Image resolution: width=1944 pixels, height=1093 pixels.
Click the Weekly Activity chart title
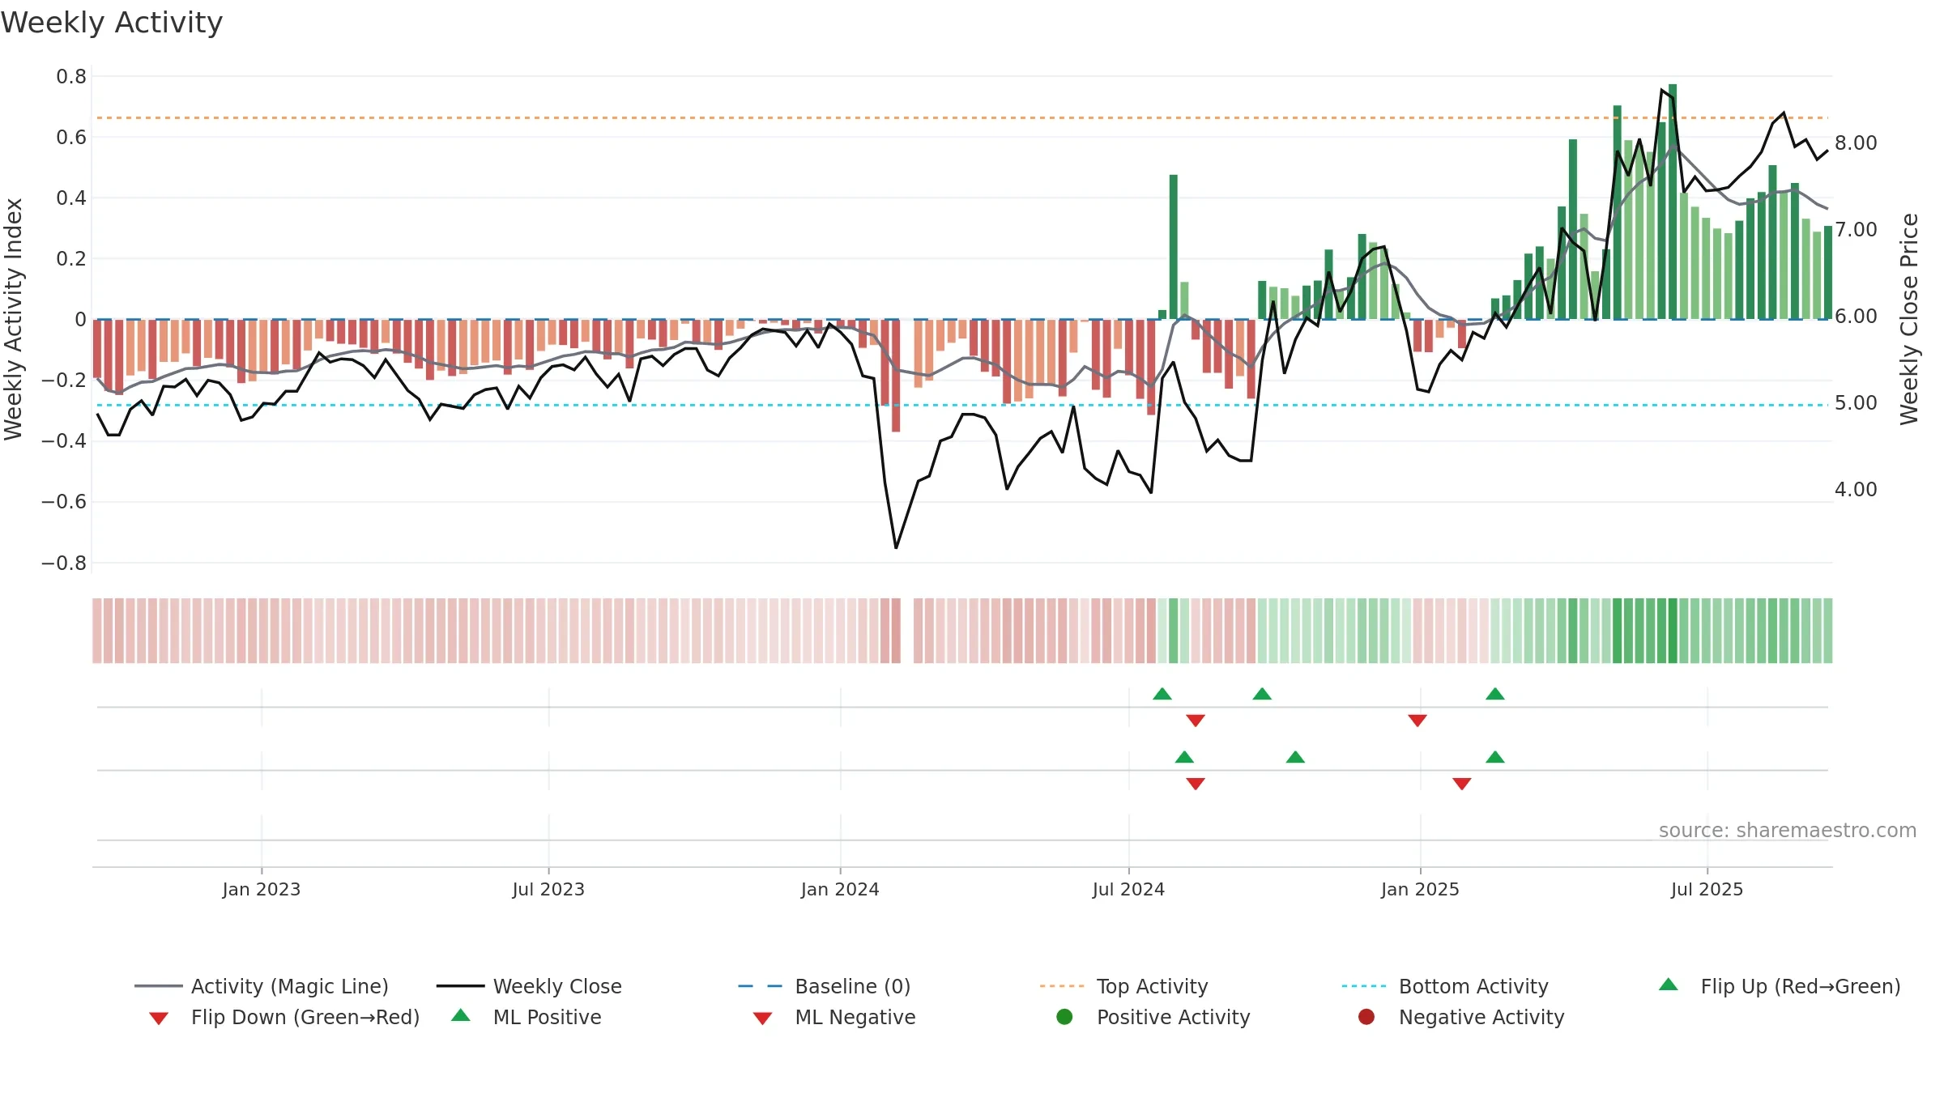pyautogui.click(x=112, y=23)
